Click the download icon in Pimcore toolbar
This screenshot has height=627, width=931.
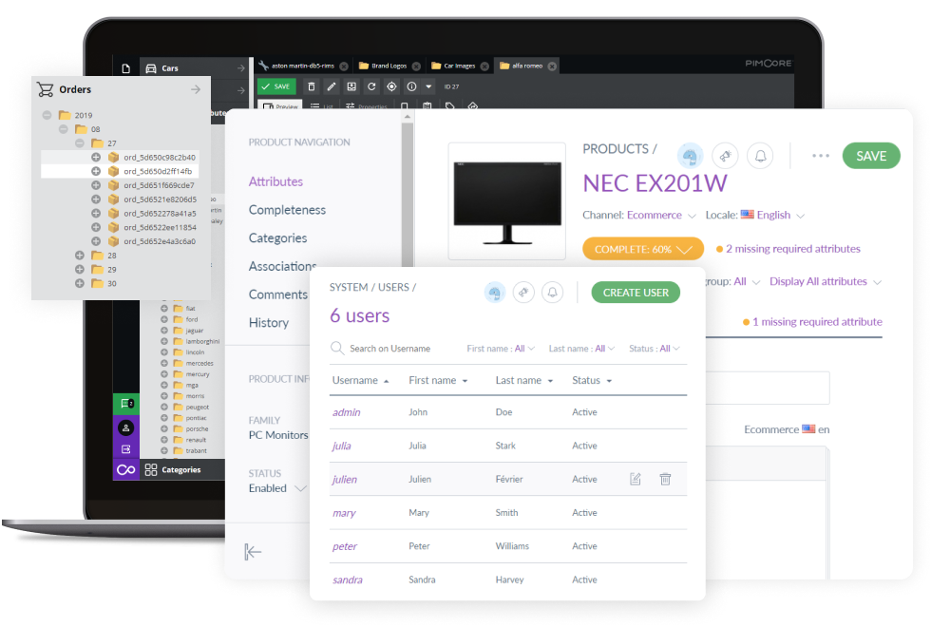point(351,86)
